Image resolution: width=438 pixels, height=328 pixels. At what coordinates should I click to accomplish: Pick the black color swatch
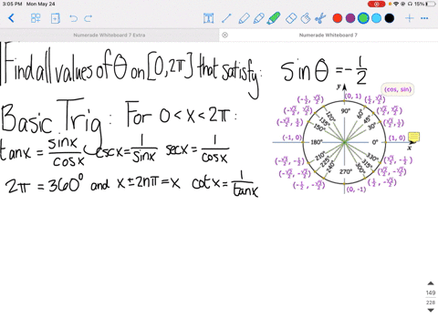pos(390,18)
